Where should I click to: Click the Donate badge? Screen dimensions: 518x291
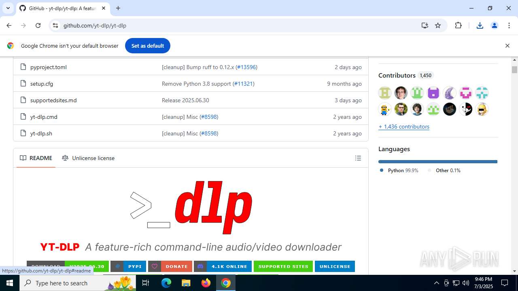(170, 266)
